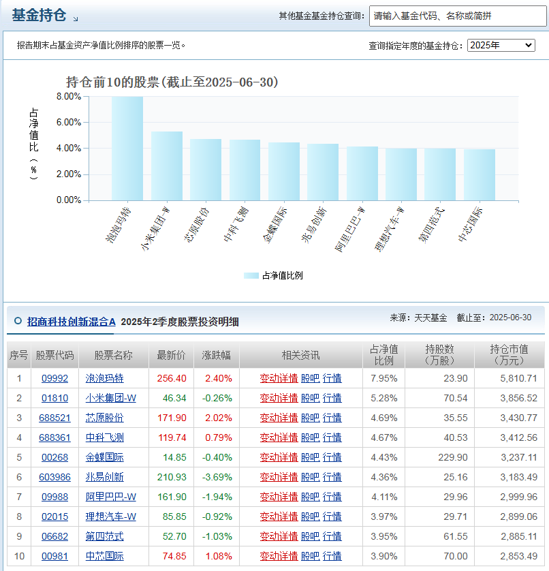549x571 pixels.
Task: Open 行情 for 第四范式 row
Action: coord(332,536)
